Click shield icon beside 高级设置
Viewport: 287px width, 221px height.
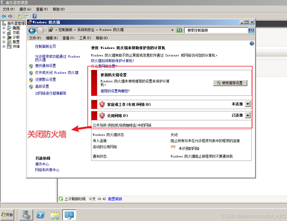point(31,87)
